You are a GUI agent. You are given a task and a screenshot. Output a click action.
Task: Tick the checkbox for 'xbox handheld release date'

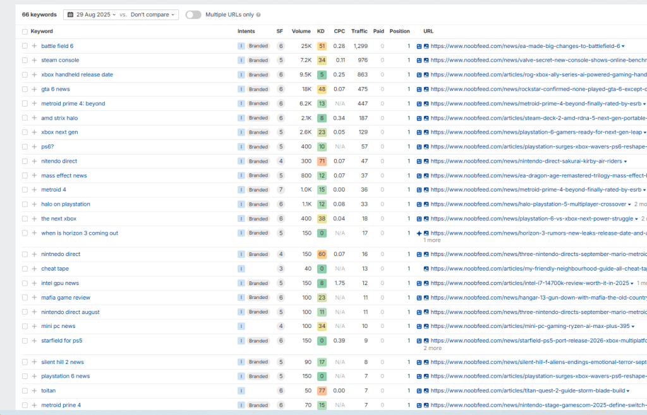coord(25,74)
